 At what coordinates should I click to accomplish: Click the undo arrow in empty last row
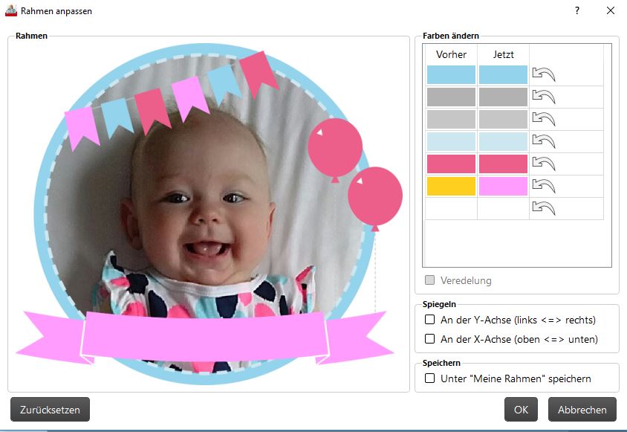tap(544, 208)
